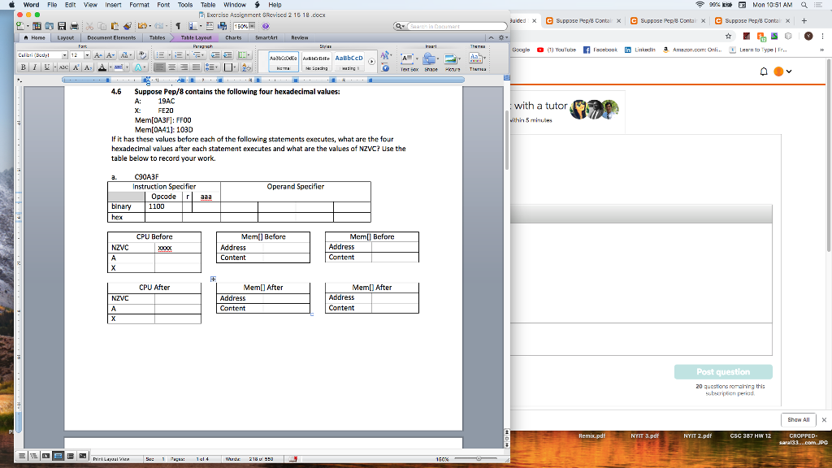Click the Show All button
This screenshot has height=468, width=832.
798,419
